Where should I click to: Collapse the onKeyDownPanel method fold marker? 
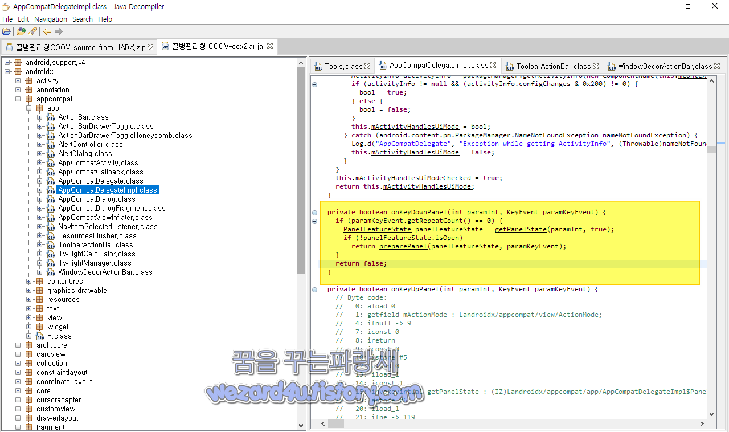pyautogui.click(x=314, y=213)
